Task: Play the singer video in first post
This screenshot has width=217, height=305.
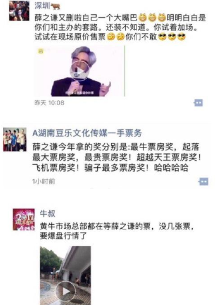Action: point(80,71)
